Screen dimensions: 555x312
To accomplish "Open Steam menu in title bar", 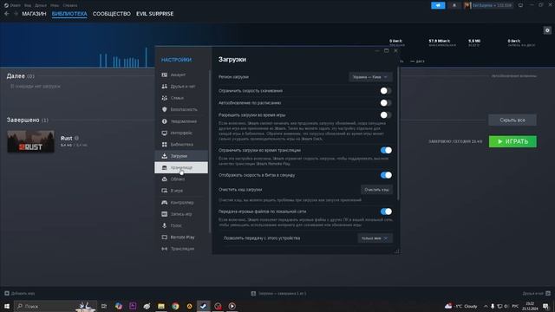I will (12, 5).
